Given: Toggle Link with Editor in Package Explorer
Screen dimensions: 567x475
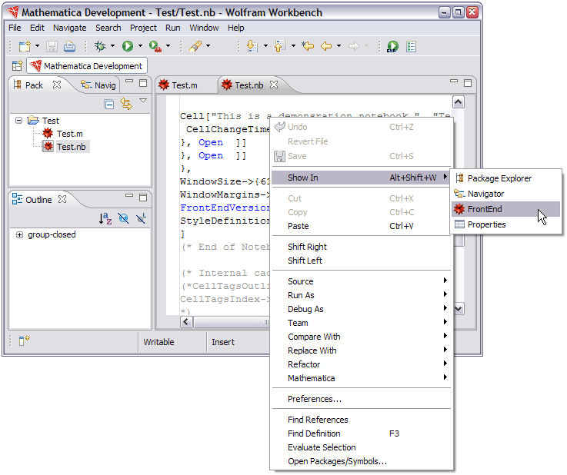Looking at the screenshot, I should pyautogui.click(x=126, y=104).
